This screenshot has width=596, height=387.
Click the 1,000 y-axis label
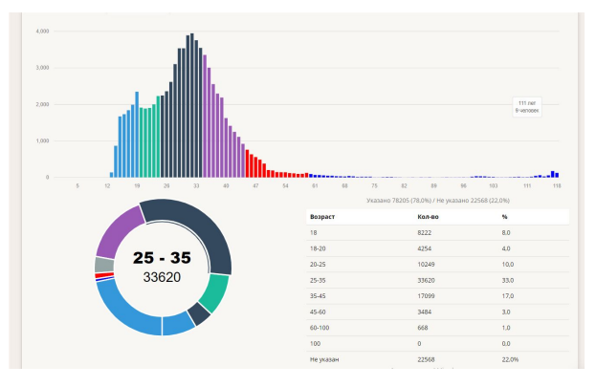pyautogui.click(x=42, y=140)
